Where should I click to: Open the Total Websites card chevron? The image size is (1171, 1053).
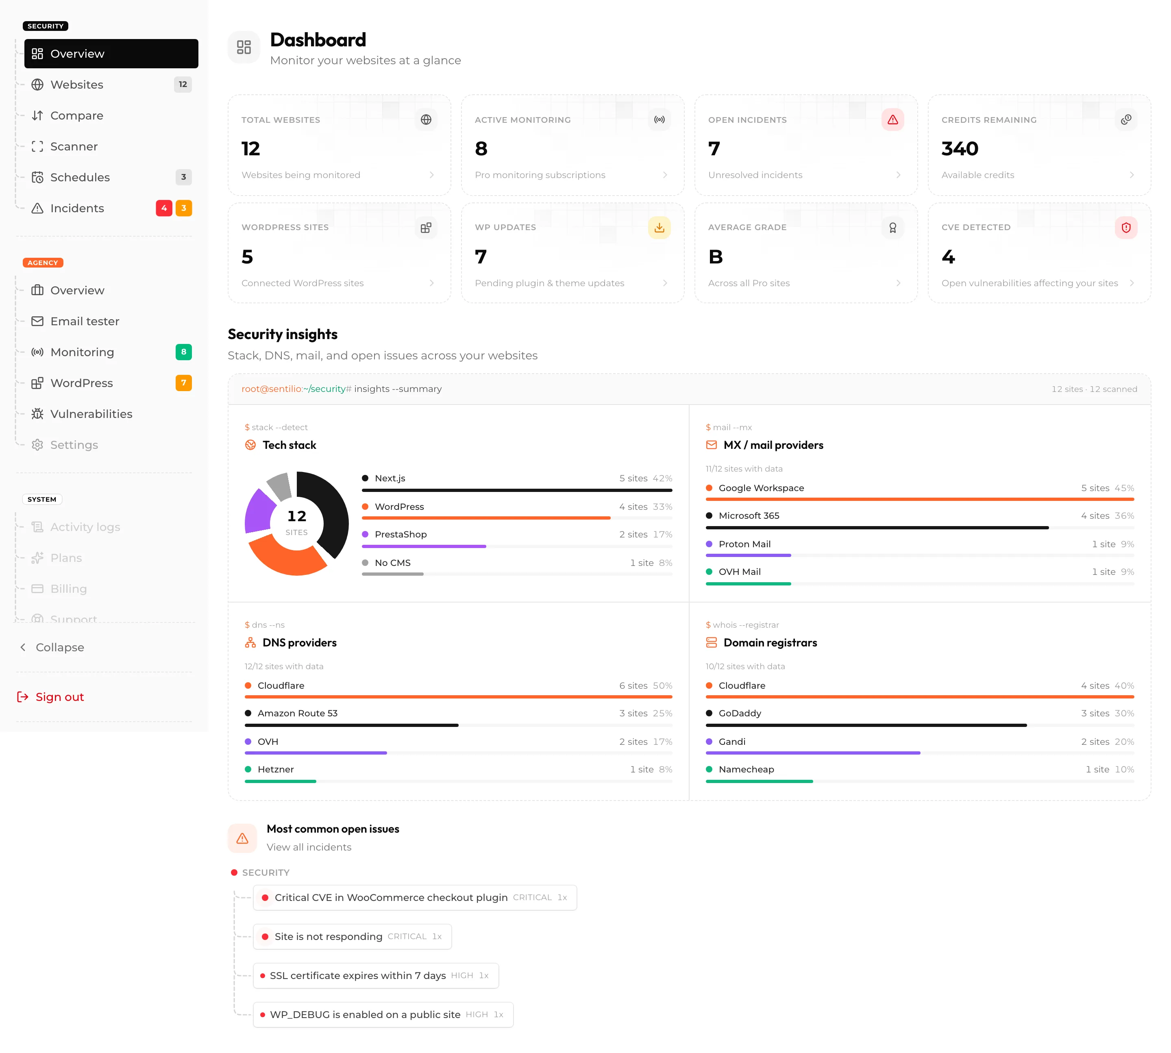click(432, 175)
